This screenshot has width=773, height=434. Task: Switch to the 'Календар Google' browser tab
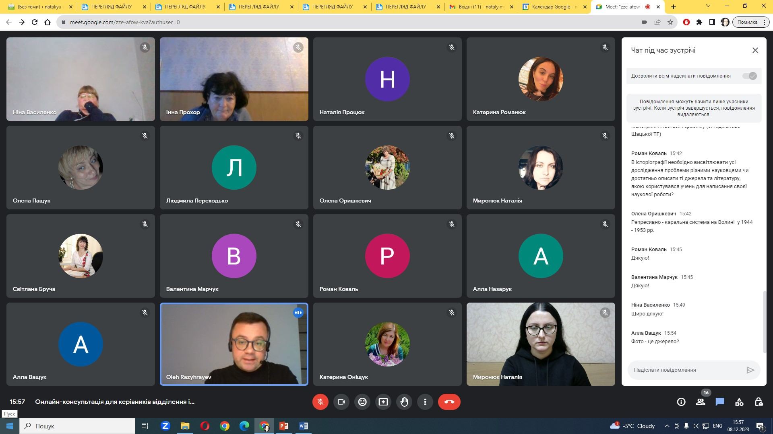tap(554, 7)
